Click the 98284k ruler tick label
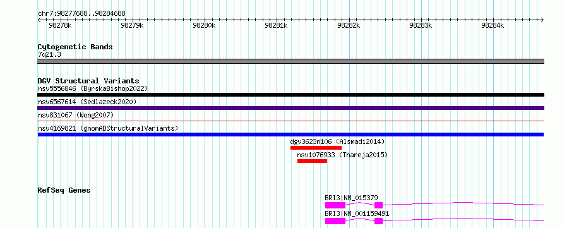This screenshot has height=228, width=562. [493, 25]
